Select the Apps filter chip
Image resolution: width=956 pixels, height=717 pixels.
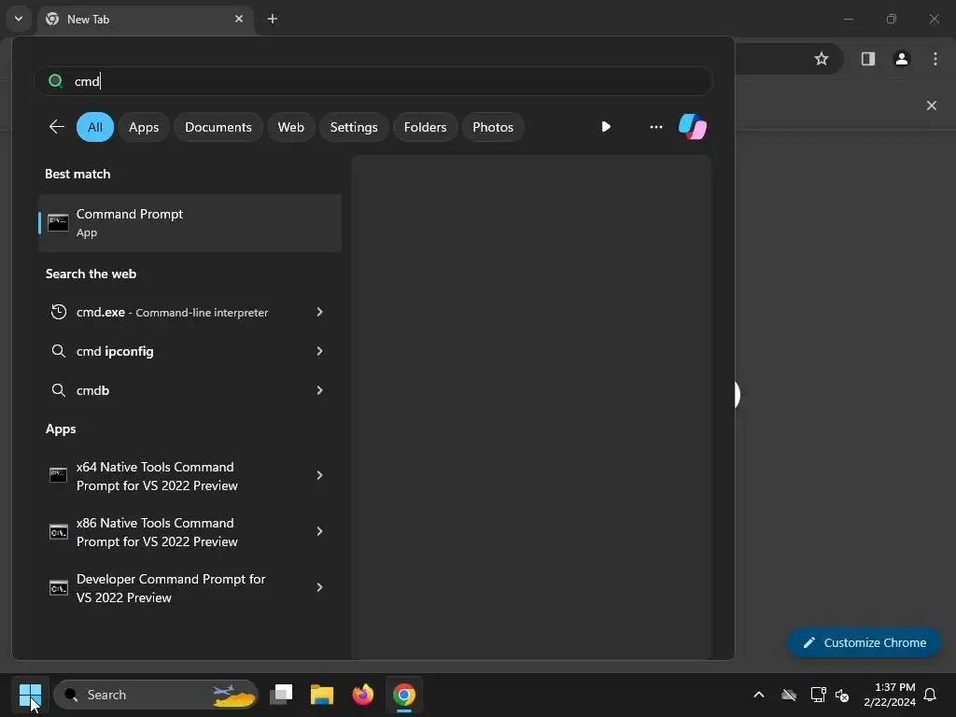[x=144, y=127]
